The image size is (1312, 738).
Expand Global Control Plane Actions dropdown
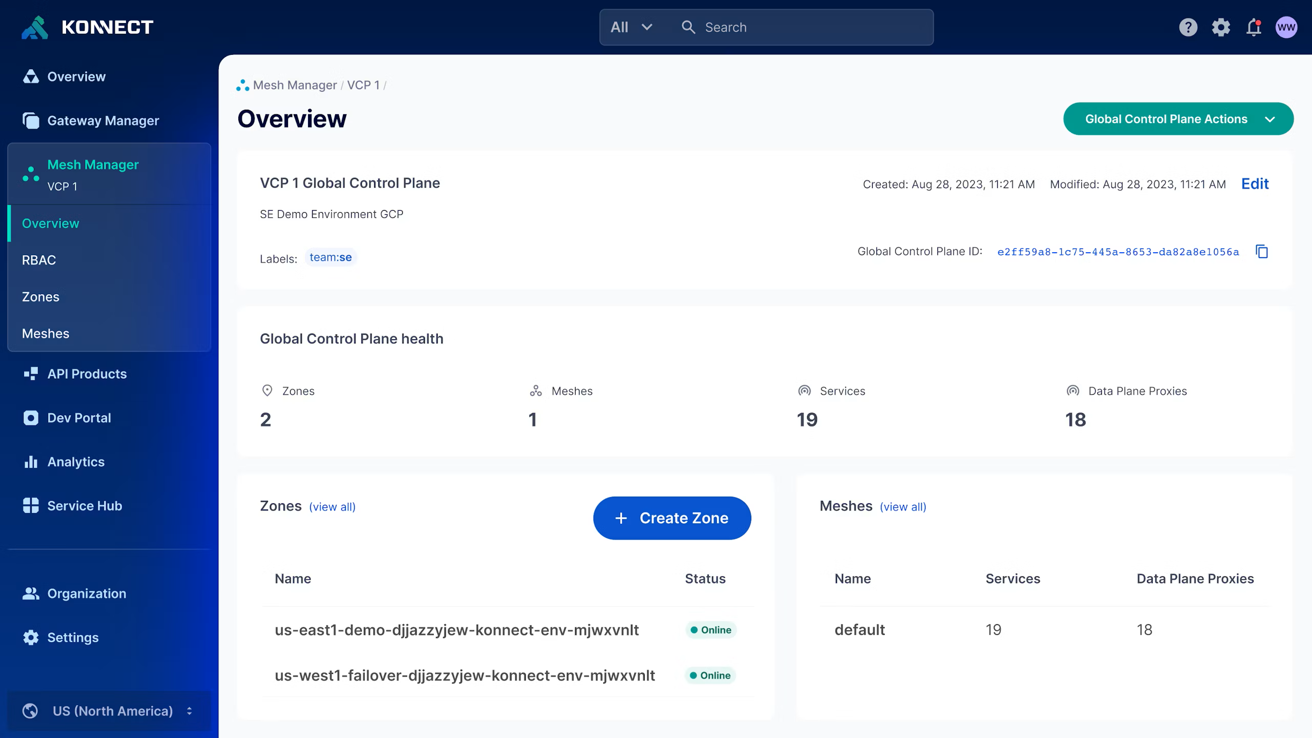point(1178,119)
